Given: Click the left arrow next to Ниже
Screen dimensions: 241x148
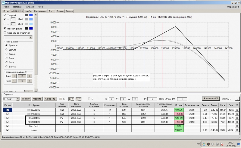Looking at the screenshot, I should click(x=14, y=81).
